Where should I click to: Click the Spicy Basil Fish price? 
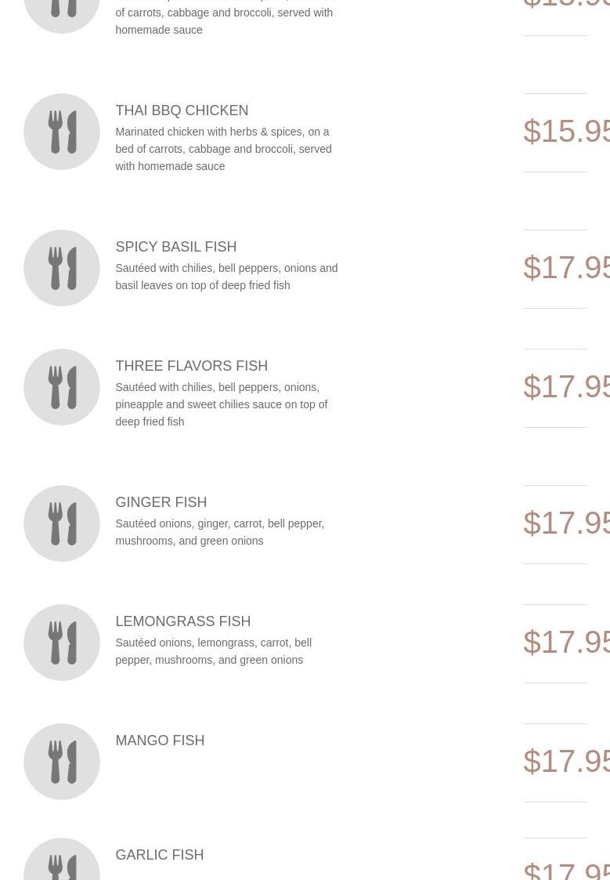[x=565, y=268]
